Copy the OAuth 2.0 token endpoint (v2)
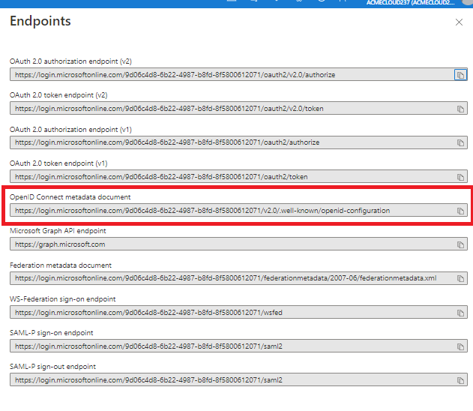 click(x=460, y=109)
